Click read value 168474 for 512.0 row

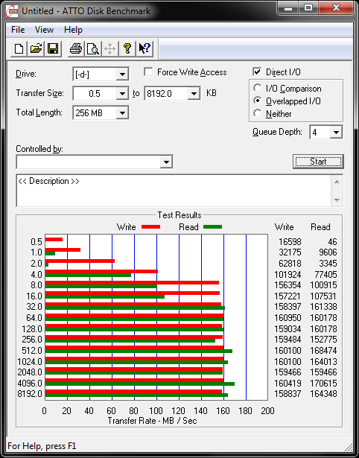(324, 350)
